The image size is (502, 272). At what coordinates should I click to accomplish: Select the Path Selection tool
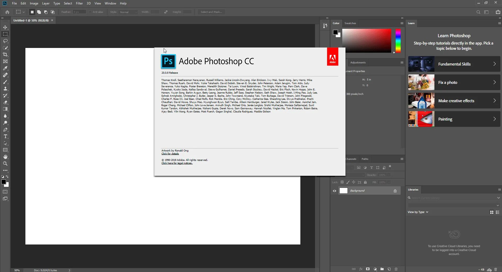[x=5, y=143]
